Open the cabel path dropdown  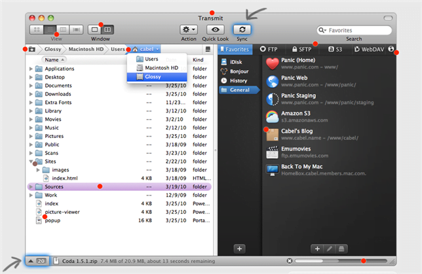coord(145,49)
